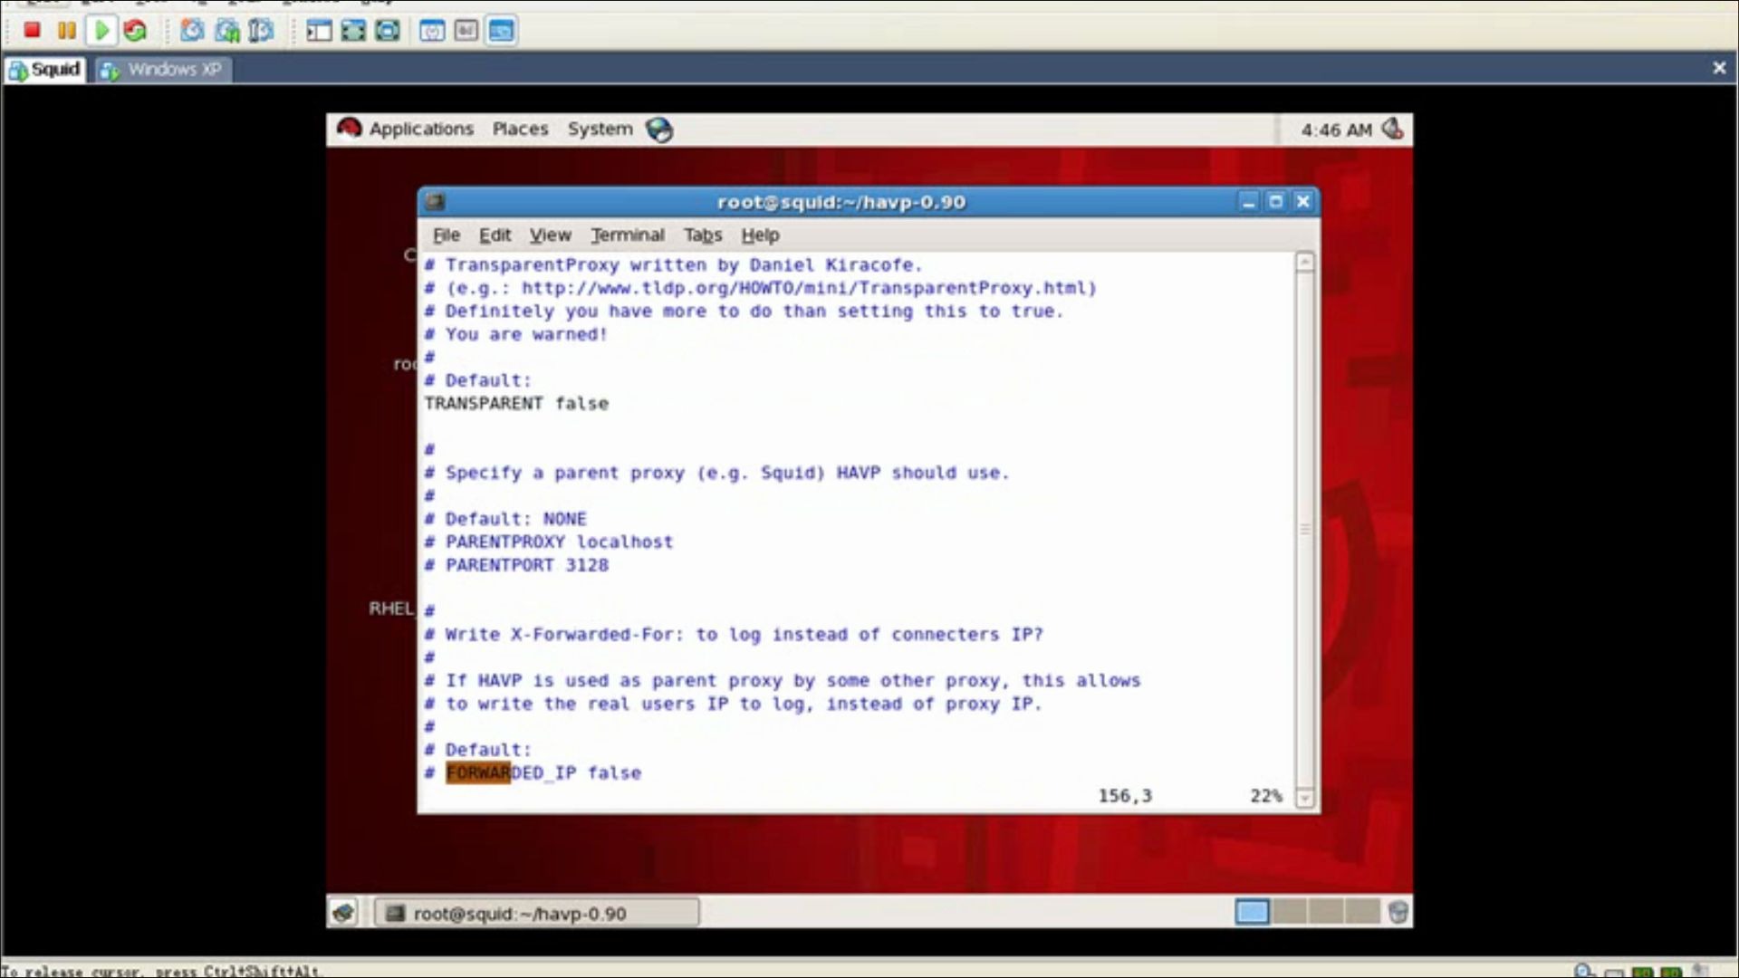This screenshot has height=978, width=1739.
Task: Click the volume speaker icon in panel
Action: [x=1392, y=129]
